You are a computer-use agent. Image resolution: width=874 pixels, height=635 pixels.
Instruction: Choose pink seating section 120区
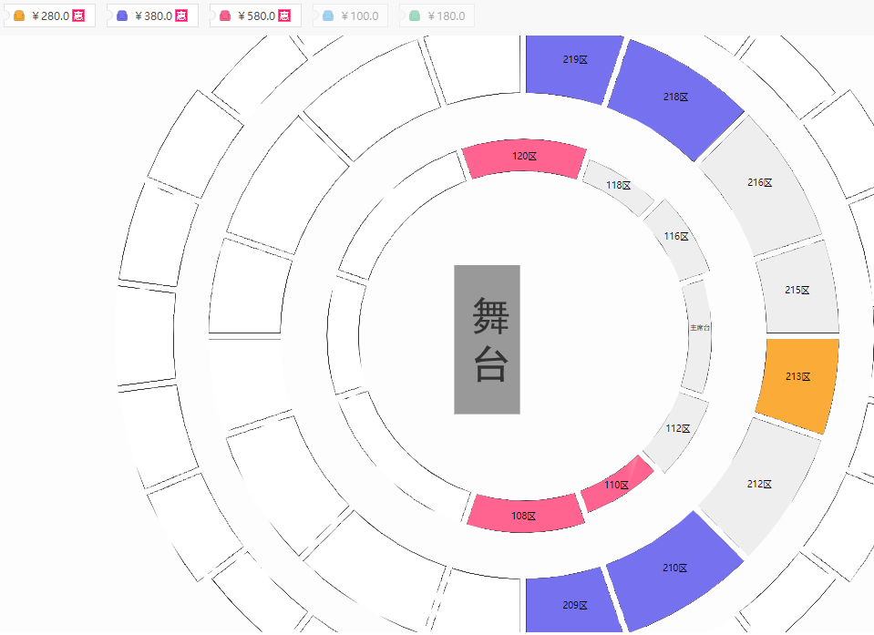[x=524, y=159]
